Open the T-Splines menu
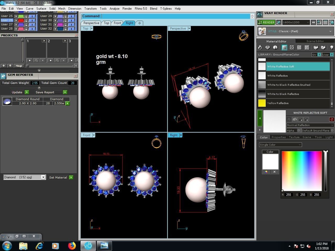Viewport: 335px width, 251px height. point(166,9)
